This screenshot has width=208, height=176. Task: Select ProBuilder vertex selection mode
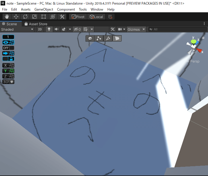tap(99, 38)
